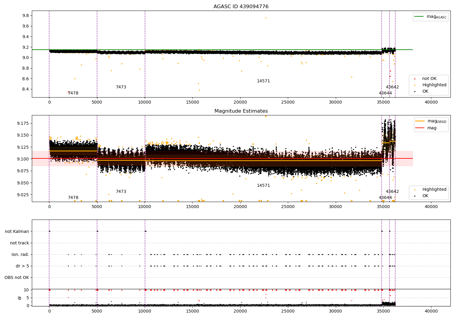Click y-tick 9.100 on middle plot
Image resolution: width=455 pixels, height=318 pixels.
(23, 159)
